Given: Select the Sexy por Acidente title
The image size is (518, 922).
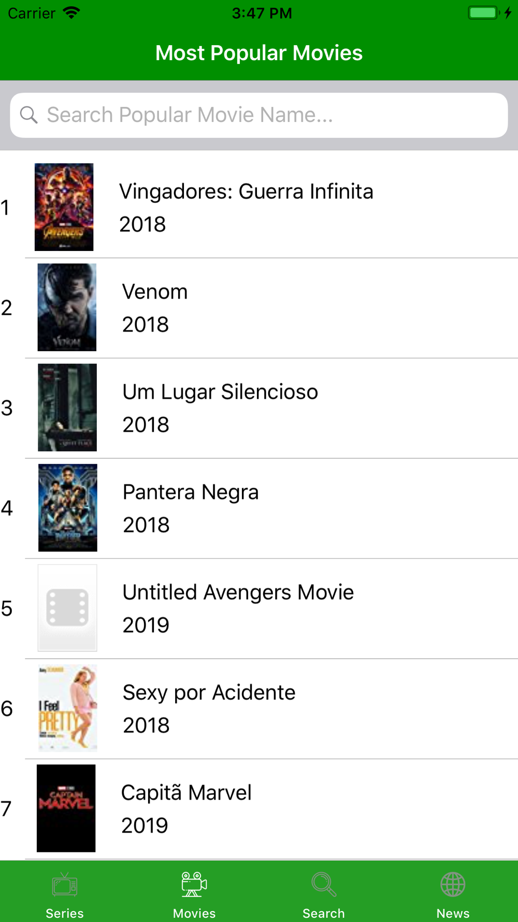Looking at the screenshot, I should coord(209,692).
